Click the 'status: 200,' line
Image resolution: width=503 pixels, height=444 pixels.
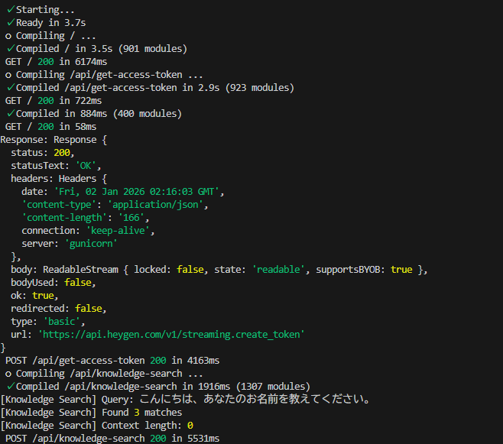coord(43,153)
